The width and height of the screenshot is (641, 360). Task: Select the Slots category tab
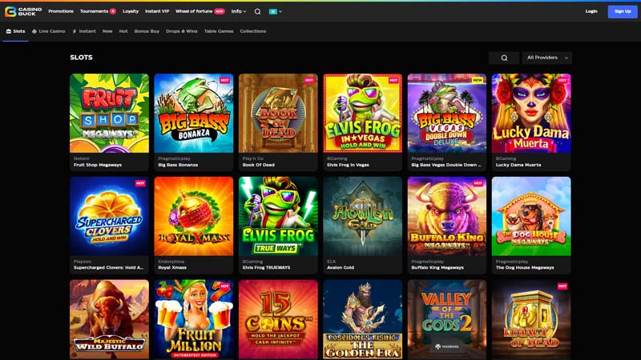click(x=15, y=31)
